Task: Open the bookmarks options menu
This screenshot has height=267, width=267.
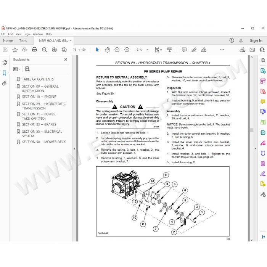Action: coord(17,69)
